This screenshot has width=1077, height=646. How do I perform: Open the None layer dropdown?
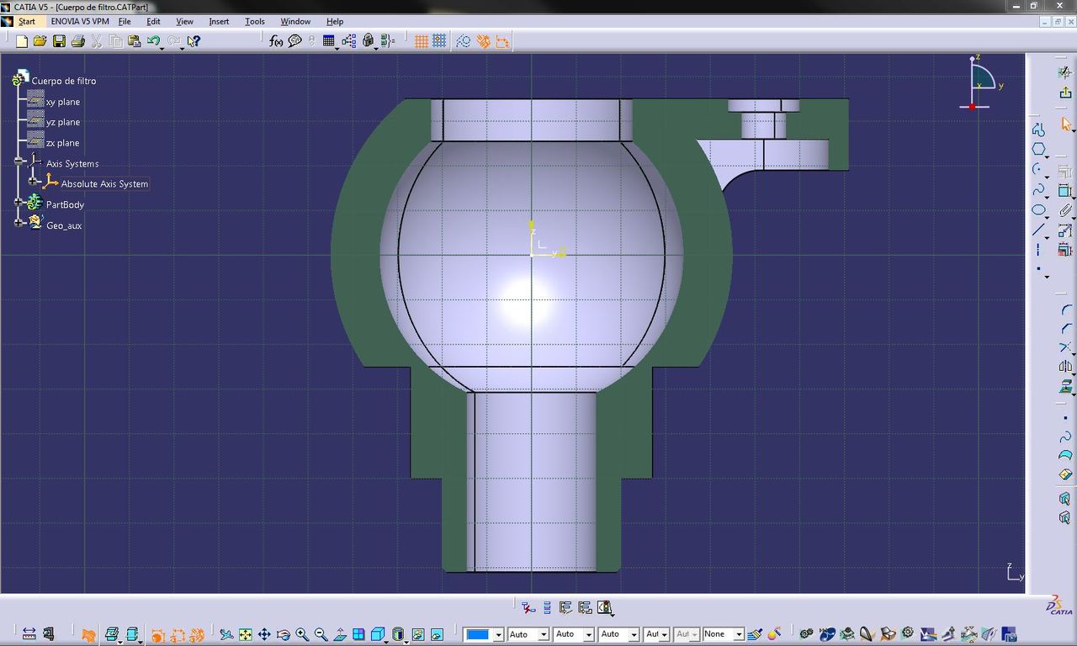click(739, 634)
